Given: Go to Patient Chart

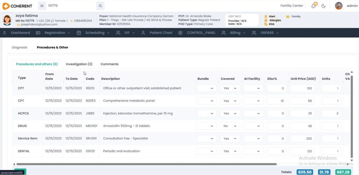Looking at the screenshot, I should (x=161, y=33).
